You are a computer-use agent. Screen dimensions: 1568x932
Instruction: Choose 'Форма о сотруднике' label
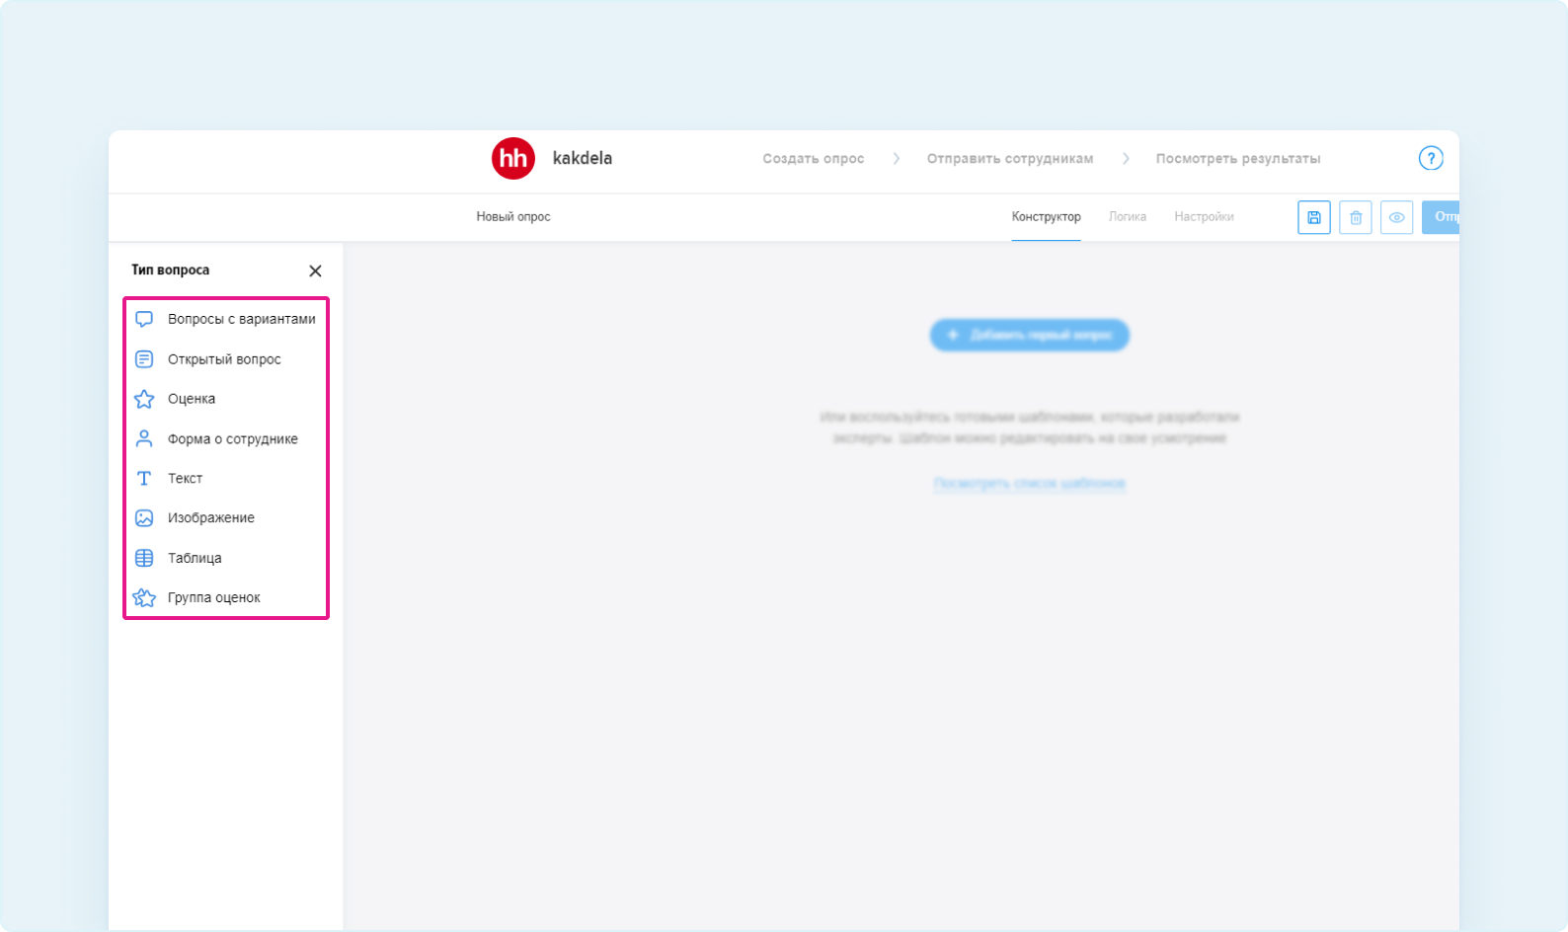click(x=233, y=438)
